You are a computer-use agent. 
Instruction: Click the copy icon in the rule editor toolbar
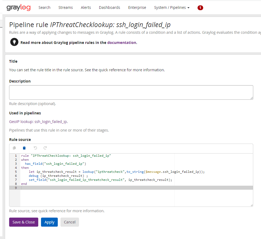[x=14, y=148]
